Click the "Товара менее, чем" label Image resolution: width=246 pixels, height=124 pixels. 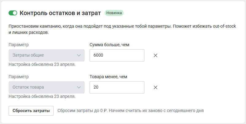pos(108,77)
